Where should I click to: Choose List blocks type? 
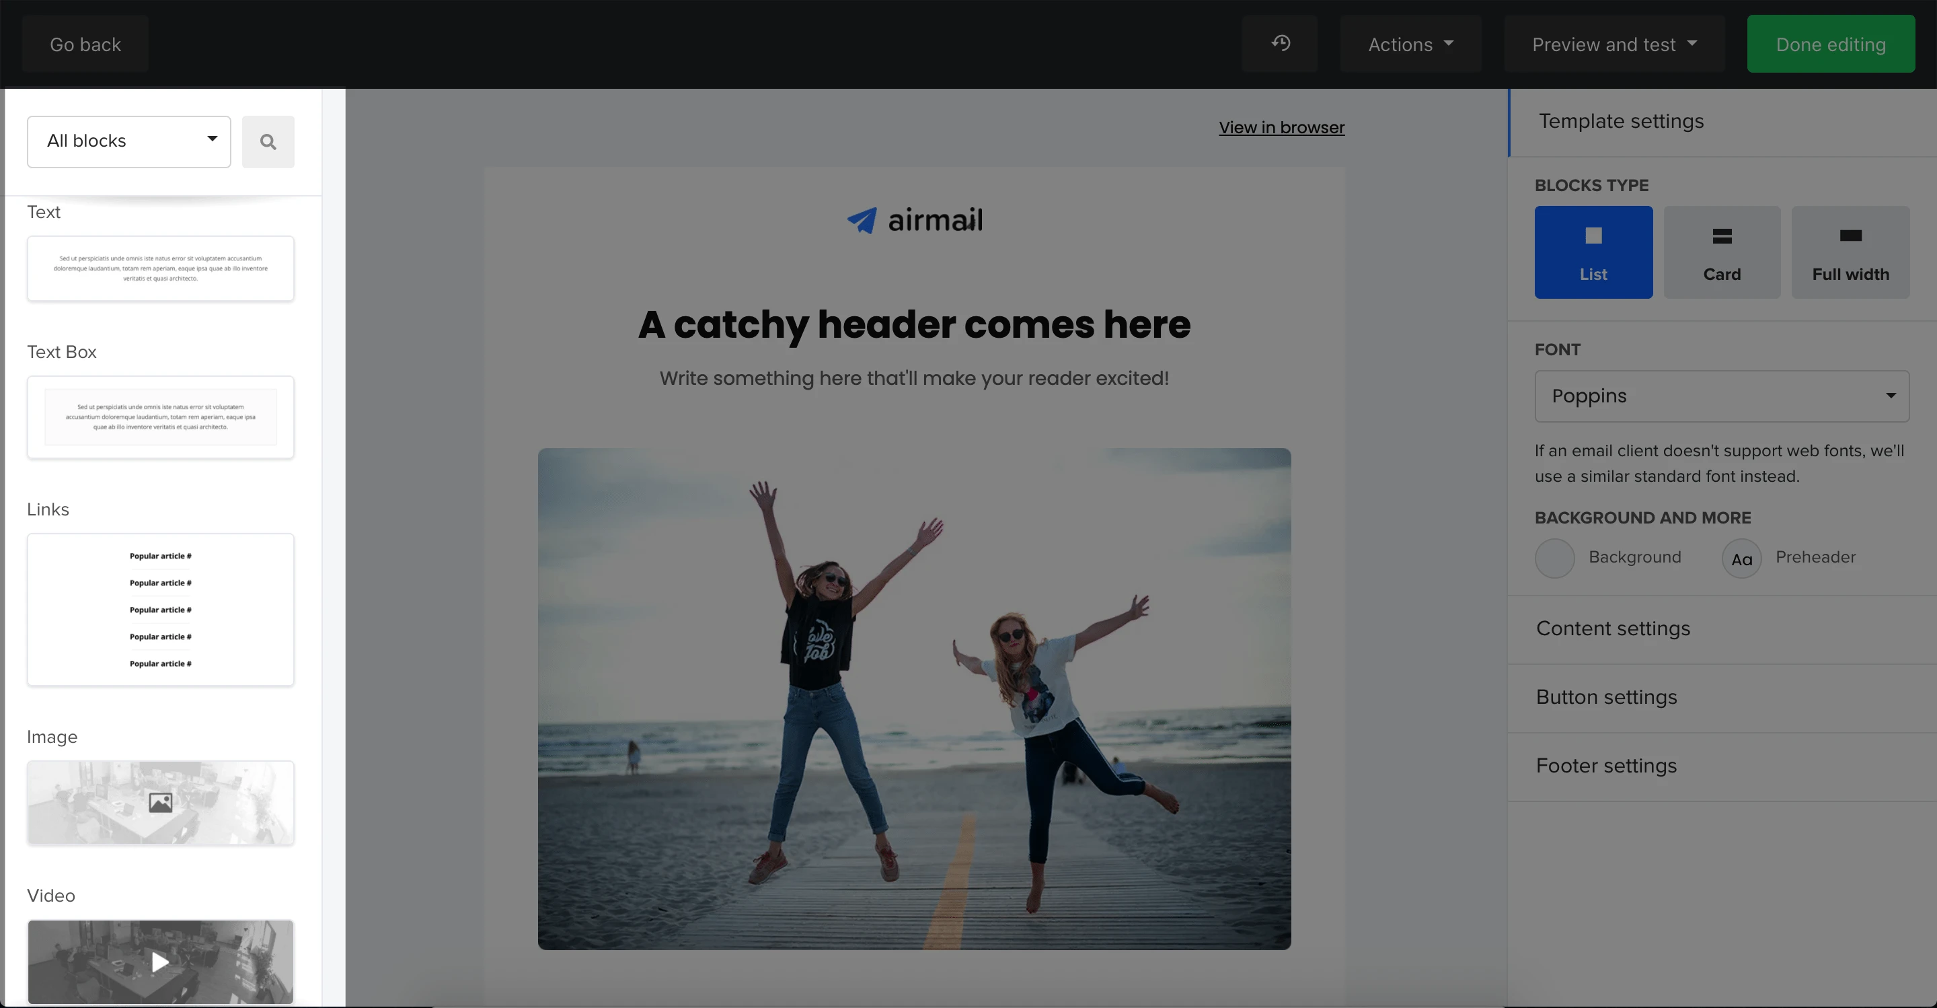pyautogui.click(x=1593, y=252)
